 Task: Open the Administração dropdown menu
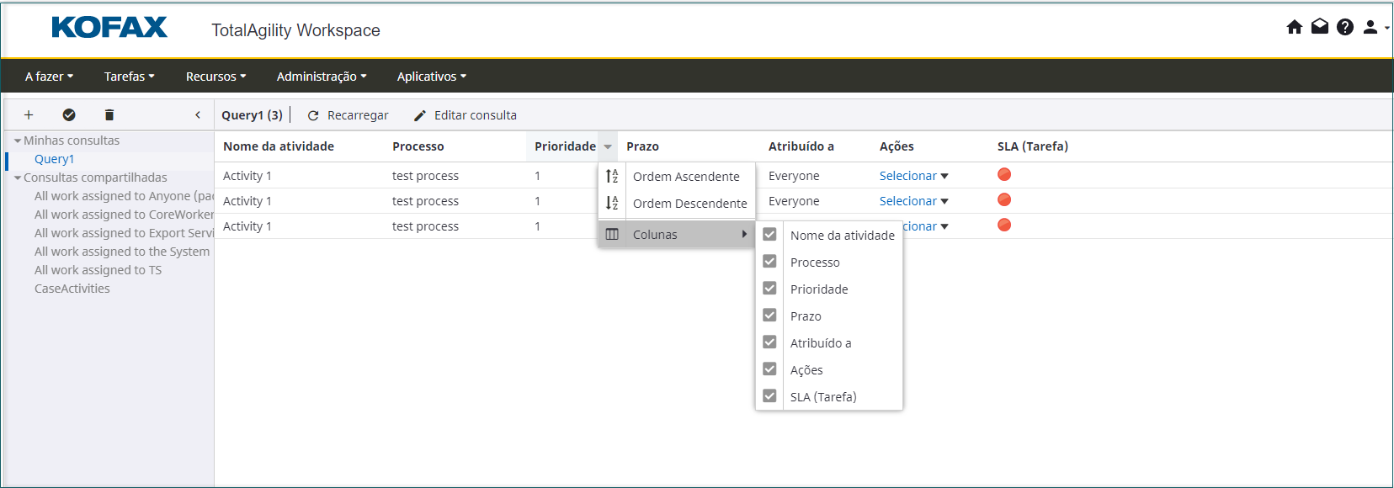(321, 77)
